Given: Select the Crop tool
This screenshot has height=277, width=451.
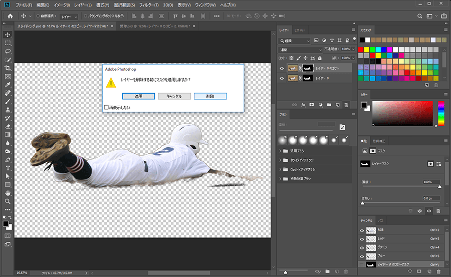Looking at the screenshot, I should (8, 68).
